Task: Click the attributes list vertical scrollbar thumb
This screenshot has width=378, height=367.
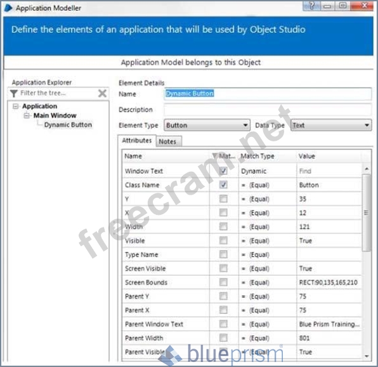Action: [367, 213]
